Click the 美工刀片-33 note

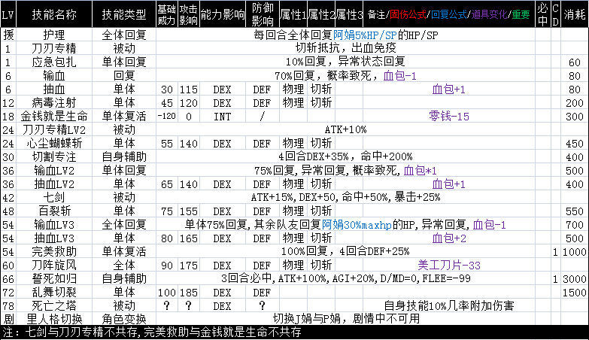click(449, 266)
